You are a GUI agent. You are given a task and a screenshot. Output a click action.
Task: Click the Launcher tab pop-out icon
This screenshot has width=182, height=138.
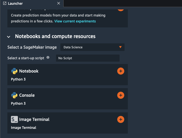click(4, 3)
